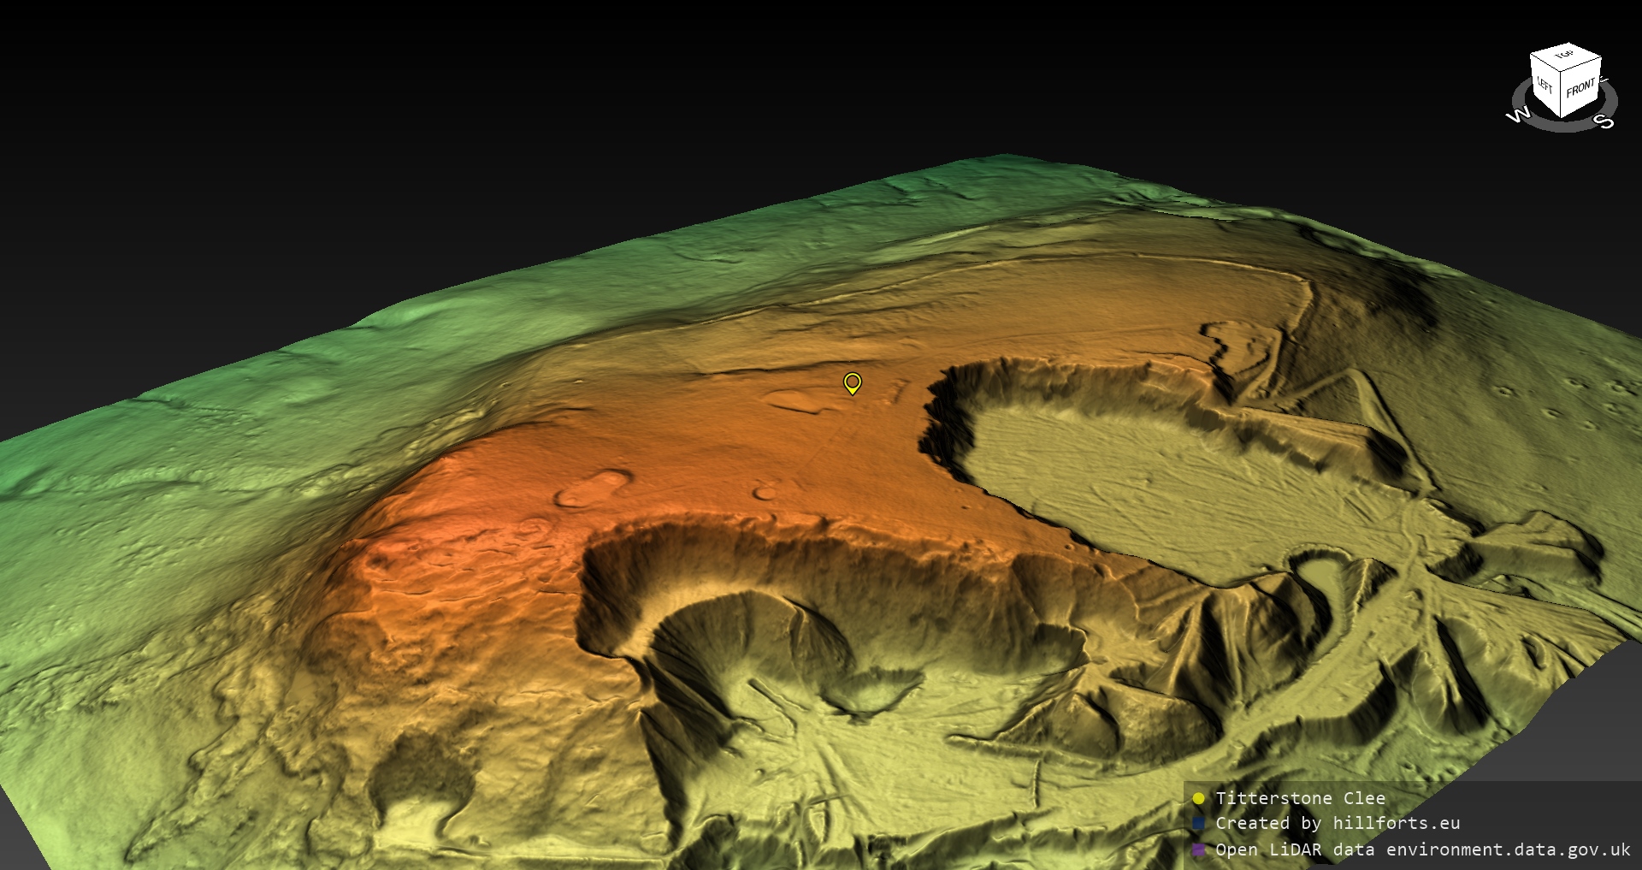Click the red highest point of the hill

[445, 530]
